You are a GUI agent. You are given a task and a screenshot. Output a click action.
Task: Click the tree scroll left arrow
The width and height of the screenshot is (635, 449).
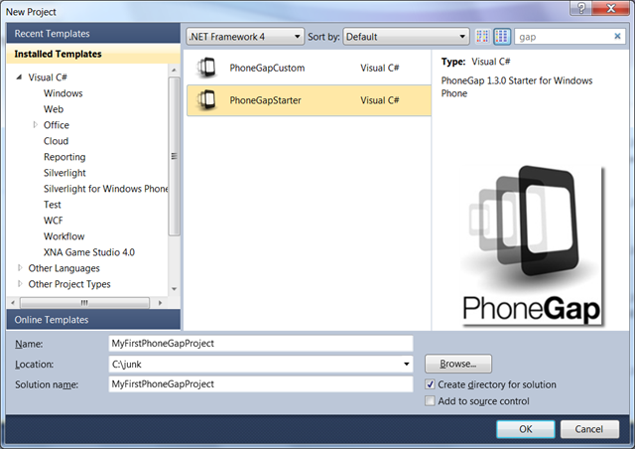[x=13, y=303]
